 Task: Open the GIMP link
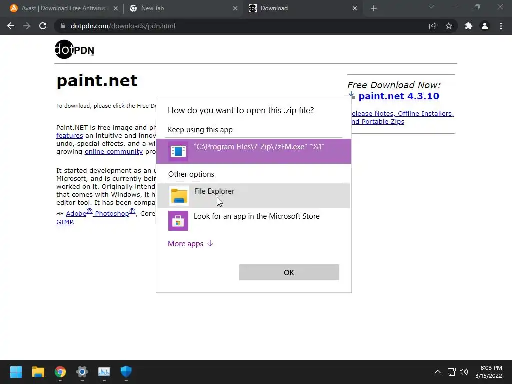coord(65,222)
